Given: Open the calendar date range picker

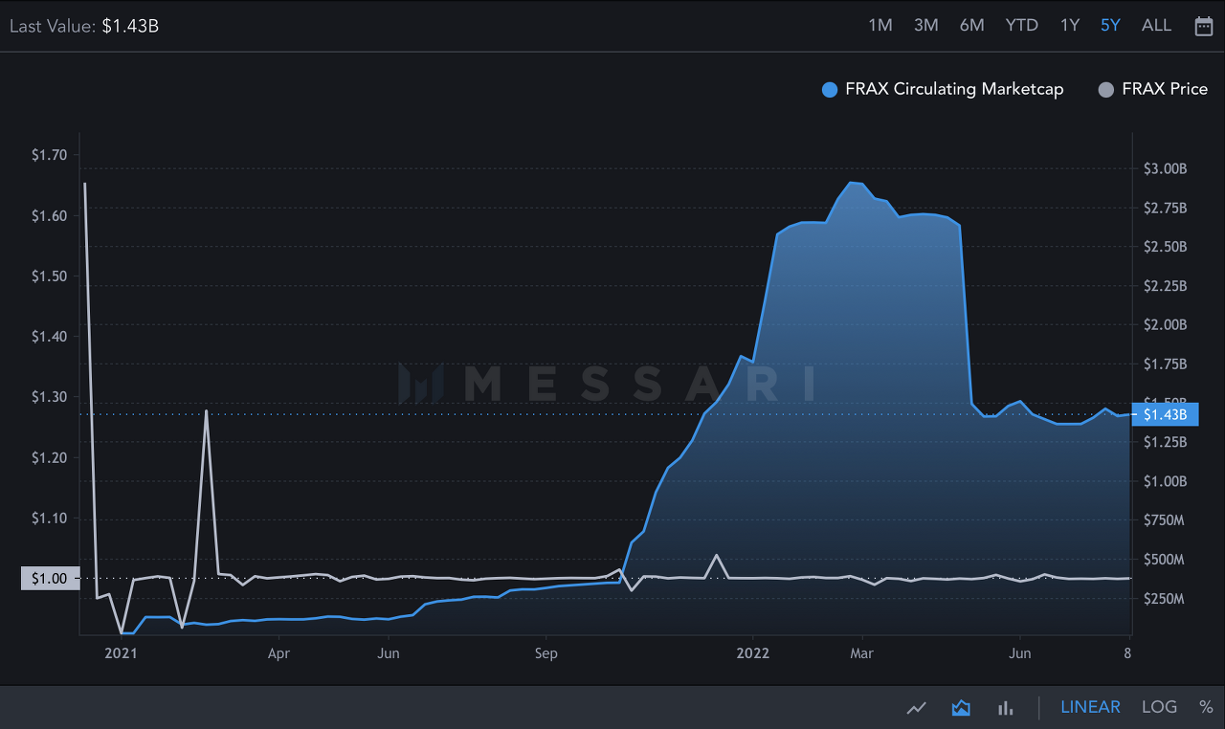Looking at the screenshot, I should tap(1204, 26).
